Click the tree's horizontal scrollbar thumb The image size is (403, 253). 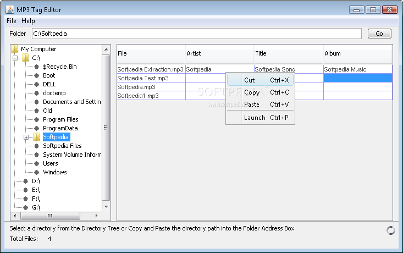click(50, 216)
